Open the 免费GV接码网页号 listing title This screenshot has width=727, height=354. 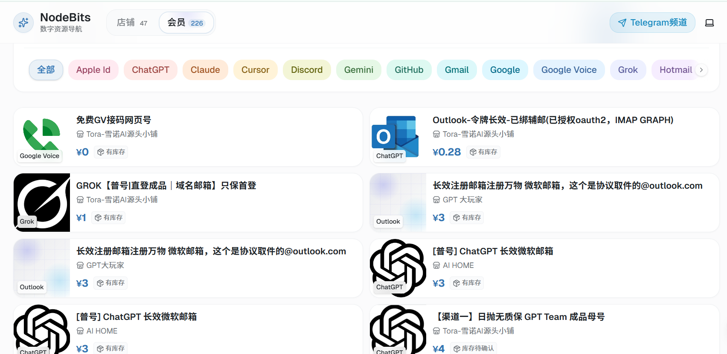click(113, 120)
